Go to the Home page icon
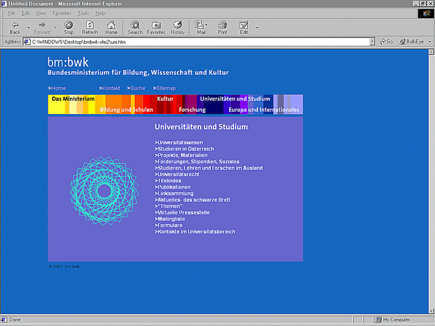Screen dimensions: 435x326 111,28
